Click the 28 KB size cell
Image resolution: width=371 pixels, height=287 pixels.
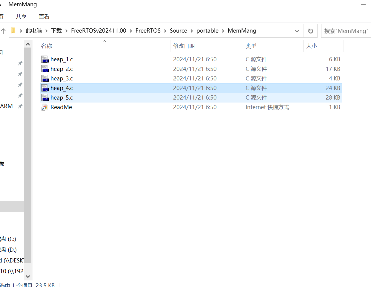coord(333,97)
